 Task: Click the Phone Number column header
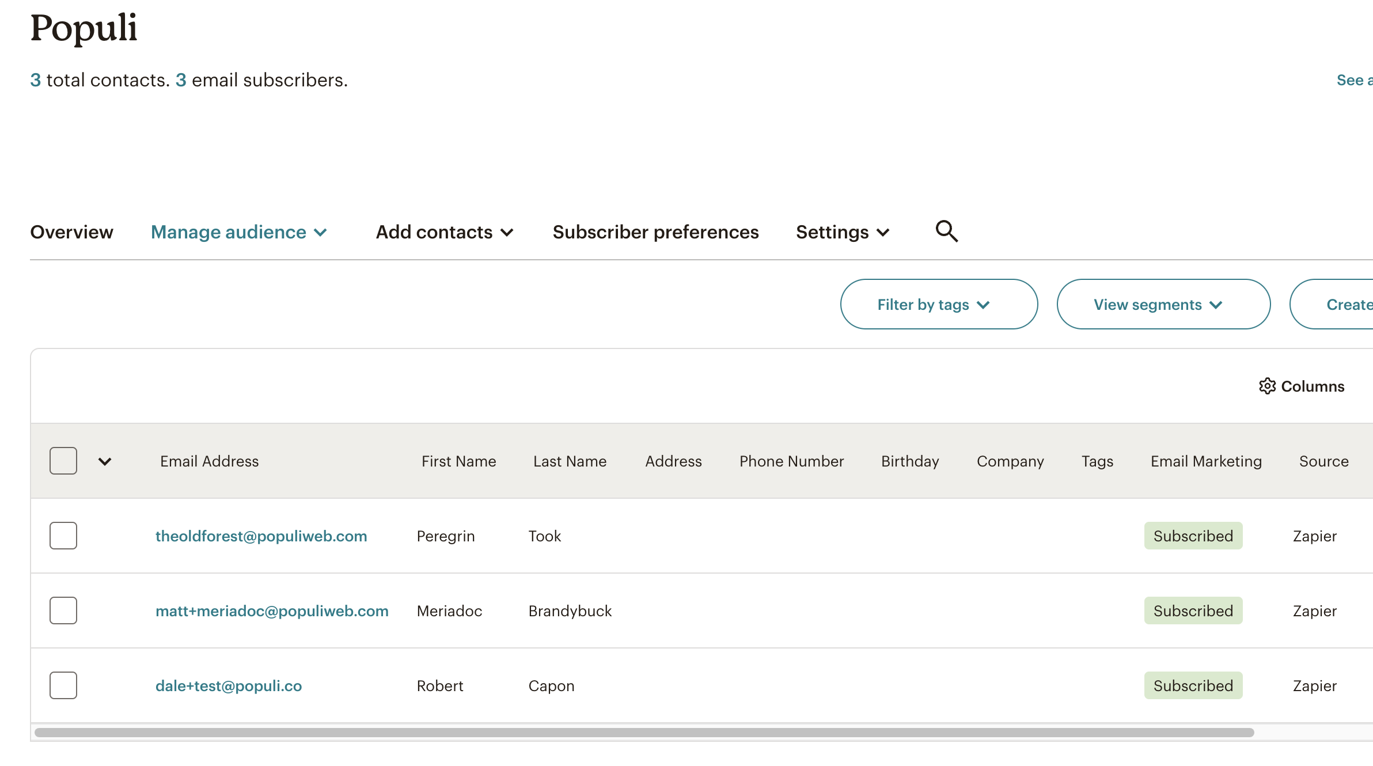pyautogui.click(x=791, y=461)
